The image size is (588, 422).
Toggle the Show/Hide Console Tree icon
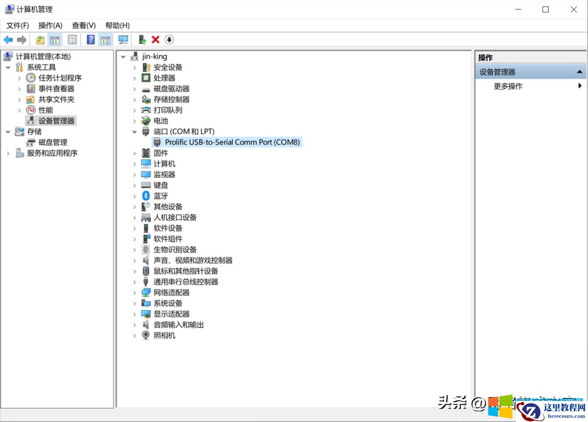point(54,40)
